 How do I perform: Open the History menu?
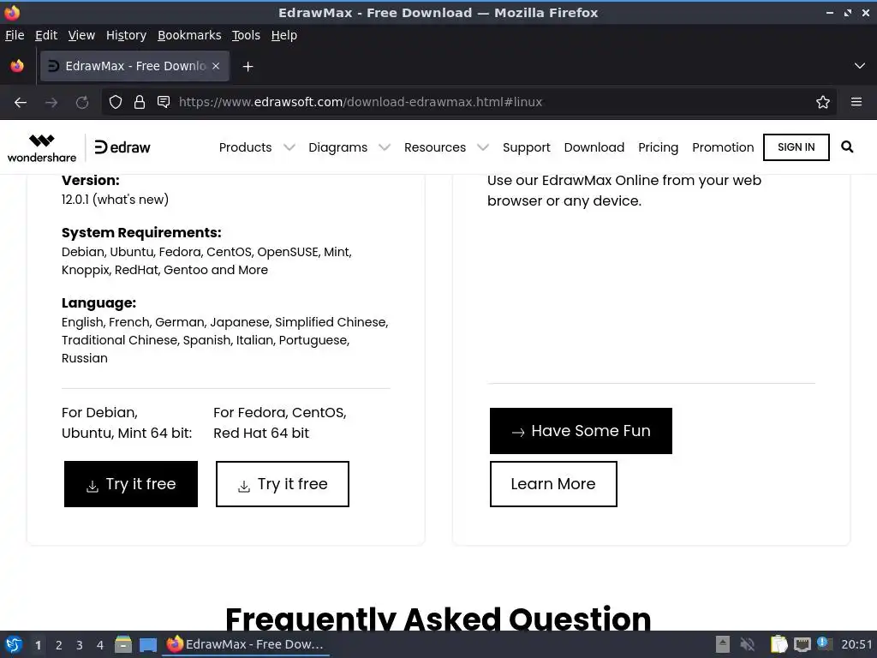[x=126, y=35]
